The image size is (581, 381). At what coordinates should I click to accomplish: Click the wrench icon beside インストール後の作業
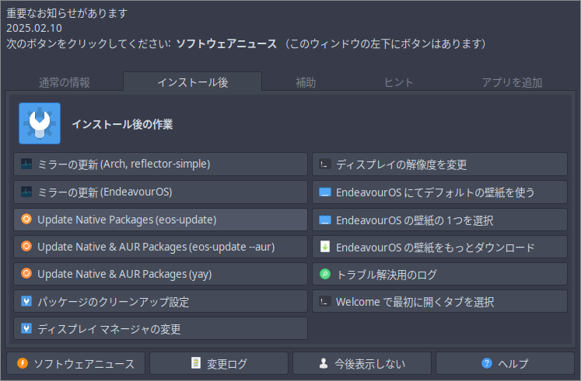[40, 123]
